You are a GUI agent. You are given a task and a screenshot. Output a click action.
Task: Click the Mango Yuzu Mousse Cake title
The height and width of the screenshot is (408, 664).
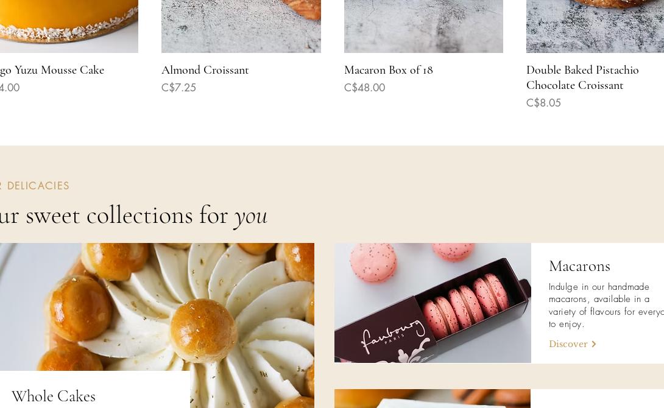click(52, 70)
